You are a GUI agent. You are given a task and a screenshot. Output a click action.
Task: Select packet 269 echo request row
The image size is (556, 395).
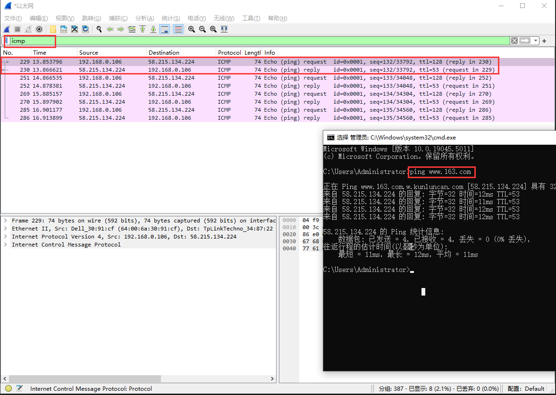[278, 94]
